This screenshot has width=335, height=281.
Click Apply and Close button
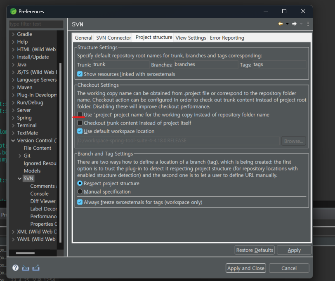(246, 268)
